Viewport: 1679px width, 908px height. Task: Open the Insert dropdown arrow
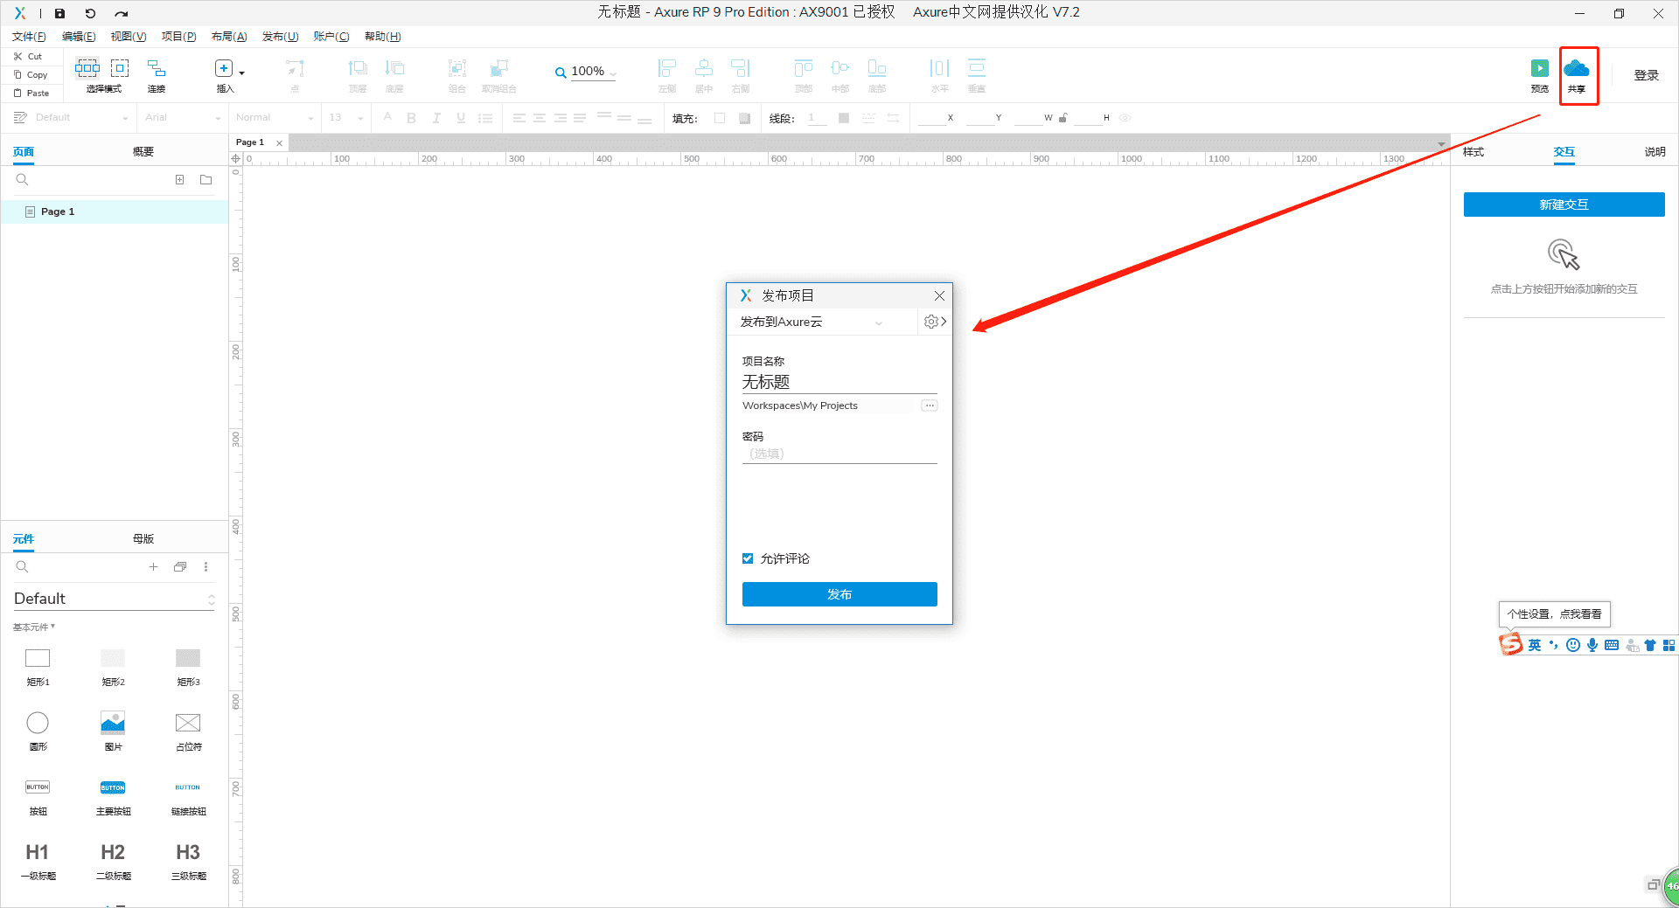242,73
